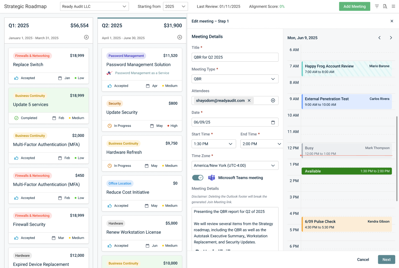This screenshot has width=399, height=268.
Task: Open the Meeting Type QBR dropdown
Action: (x=235, y=79)
